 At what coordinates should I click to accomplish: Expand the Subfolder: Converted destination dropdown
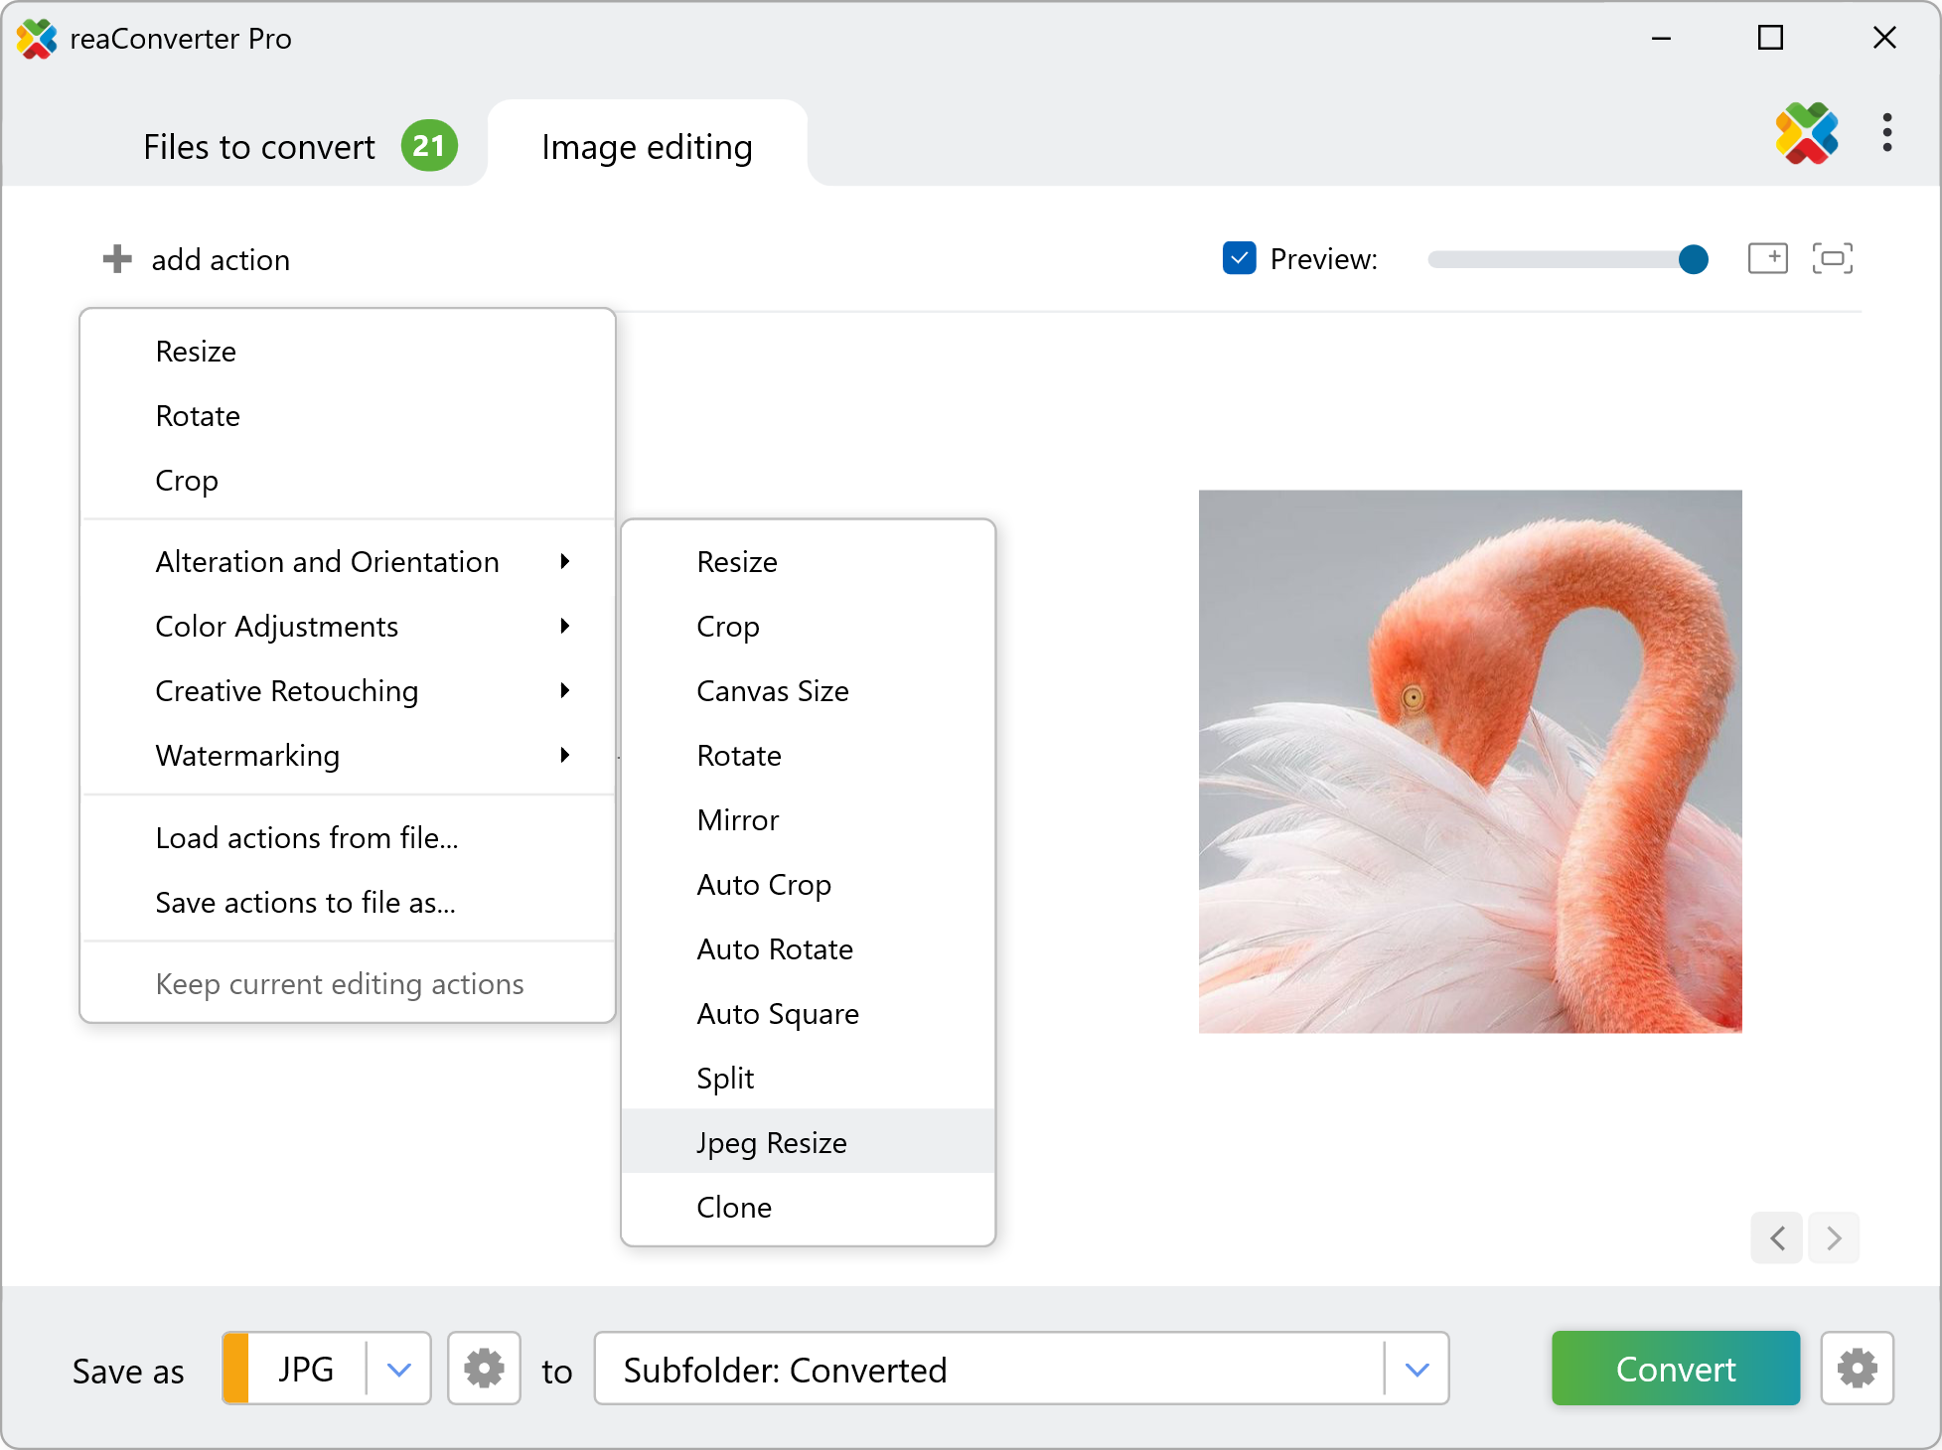(1417, 1369)
